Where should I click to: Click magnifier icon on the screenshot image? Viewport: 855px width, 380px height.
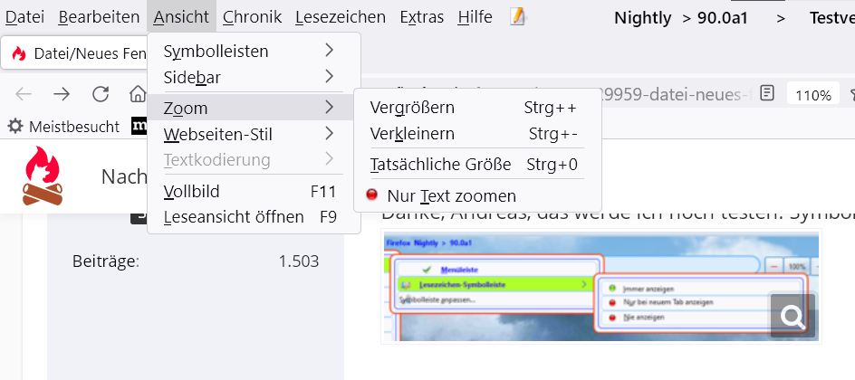pyautogui.click(x=793, y=316)
